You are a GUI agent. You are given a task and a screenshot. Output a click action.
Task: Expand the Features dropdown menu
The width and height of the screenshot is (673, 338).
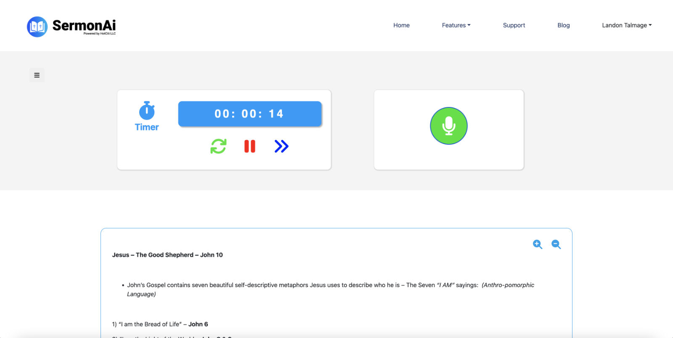(x=456, y=25)
